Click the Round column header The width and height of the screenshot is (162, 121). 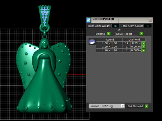tap(109, 40)
